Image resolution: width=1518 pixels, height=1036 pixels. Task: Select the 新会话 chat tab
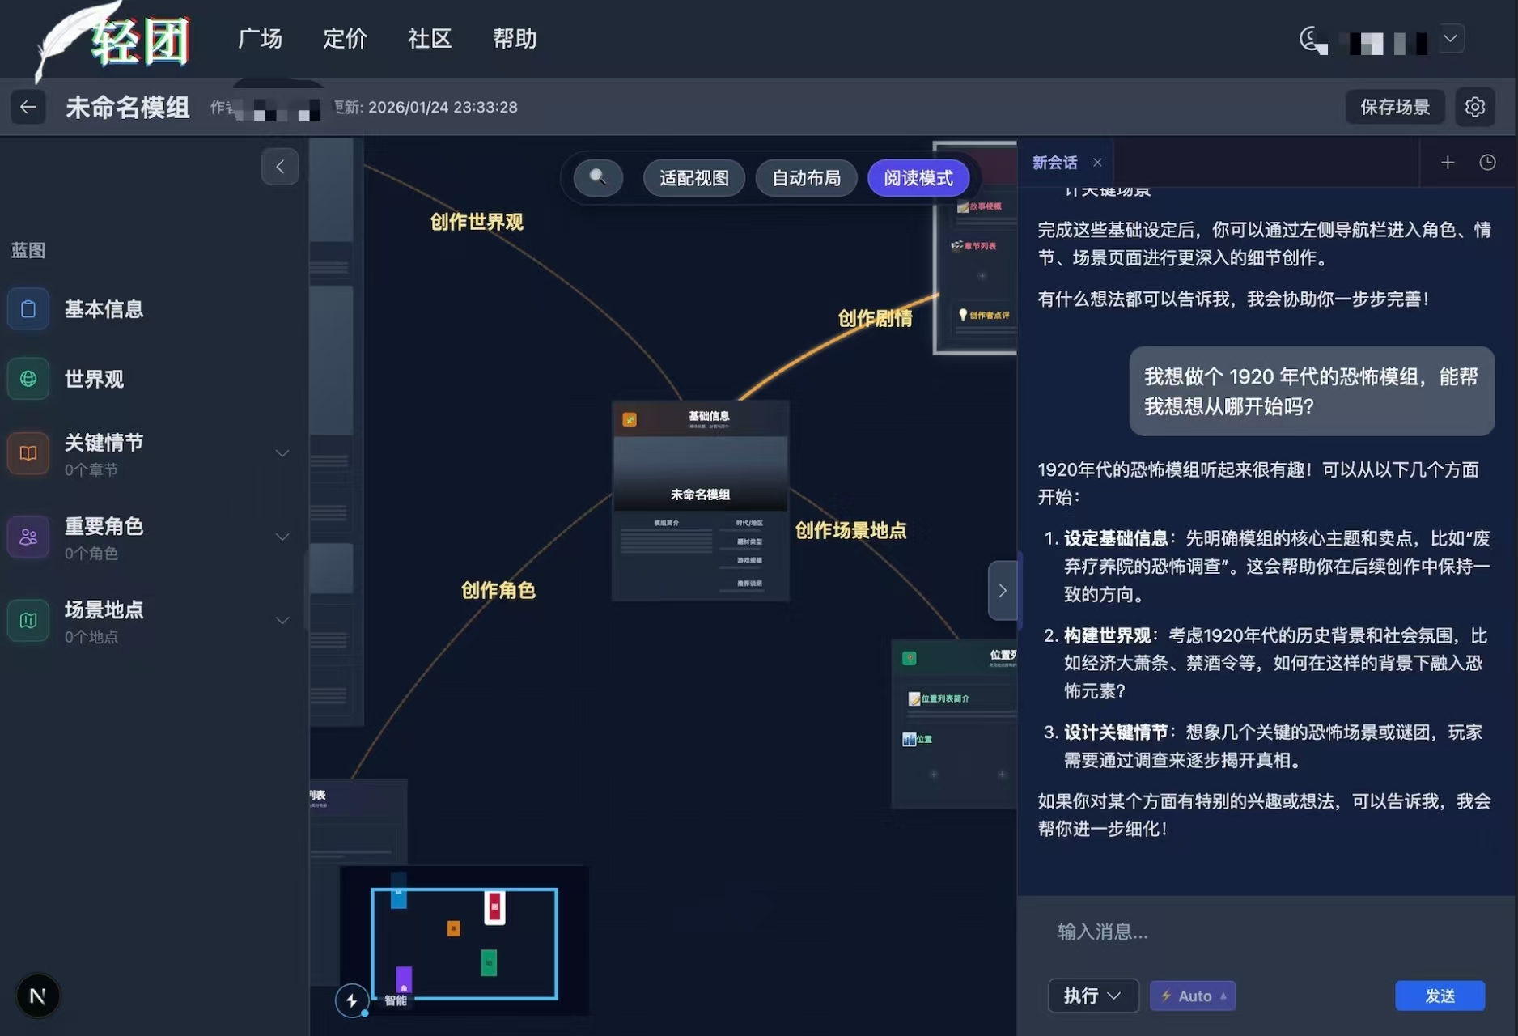[x=1056, y=163]
